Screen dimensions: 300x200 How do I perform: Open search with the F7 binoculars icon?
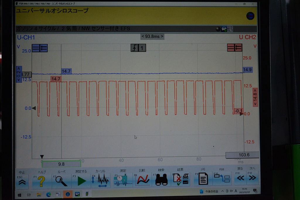161,180
